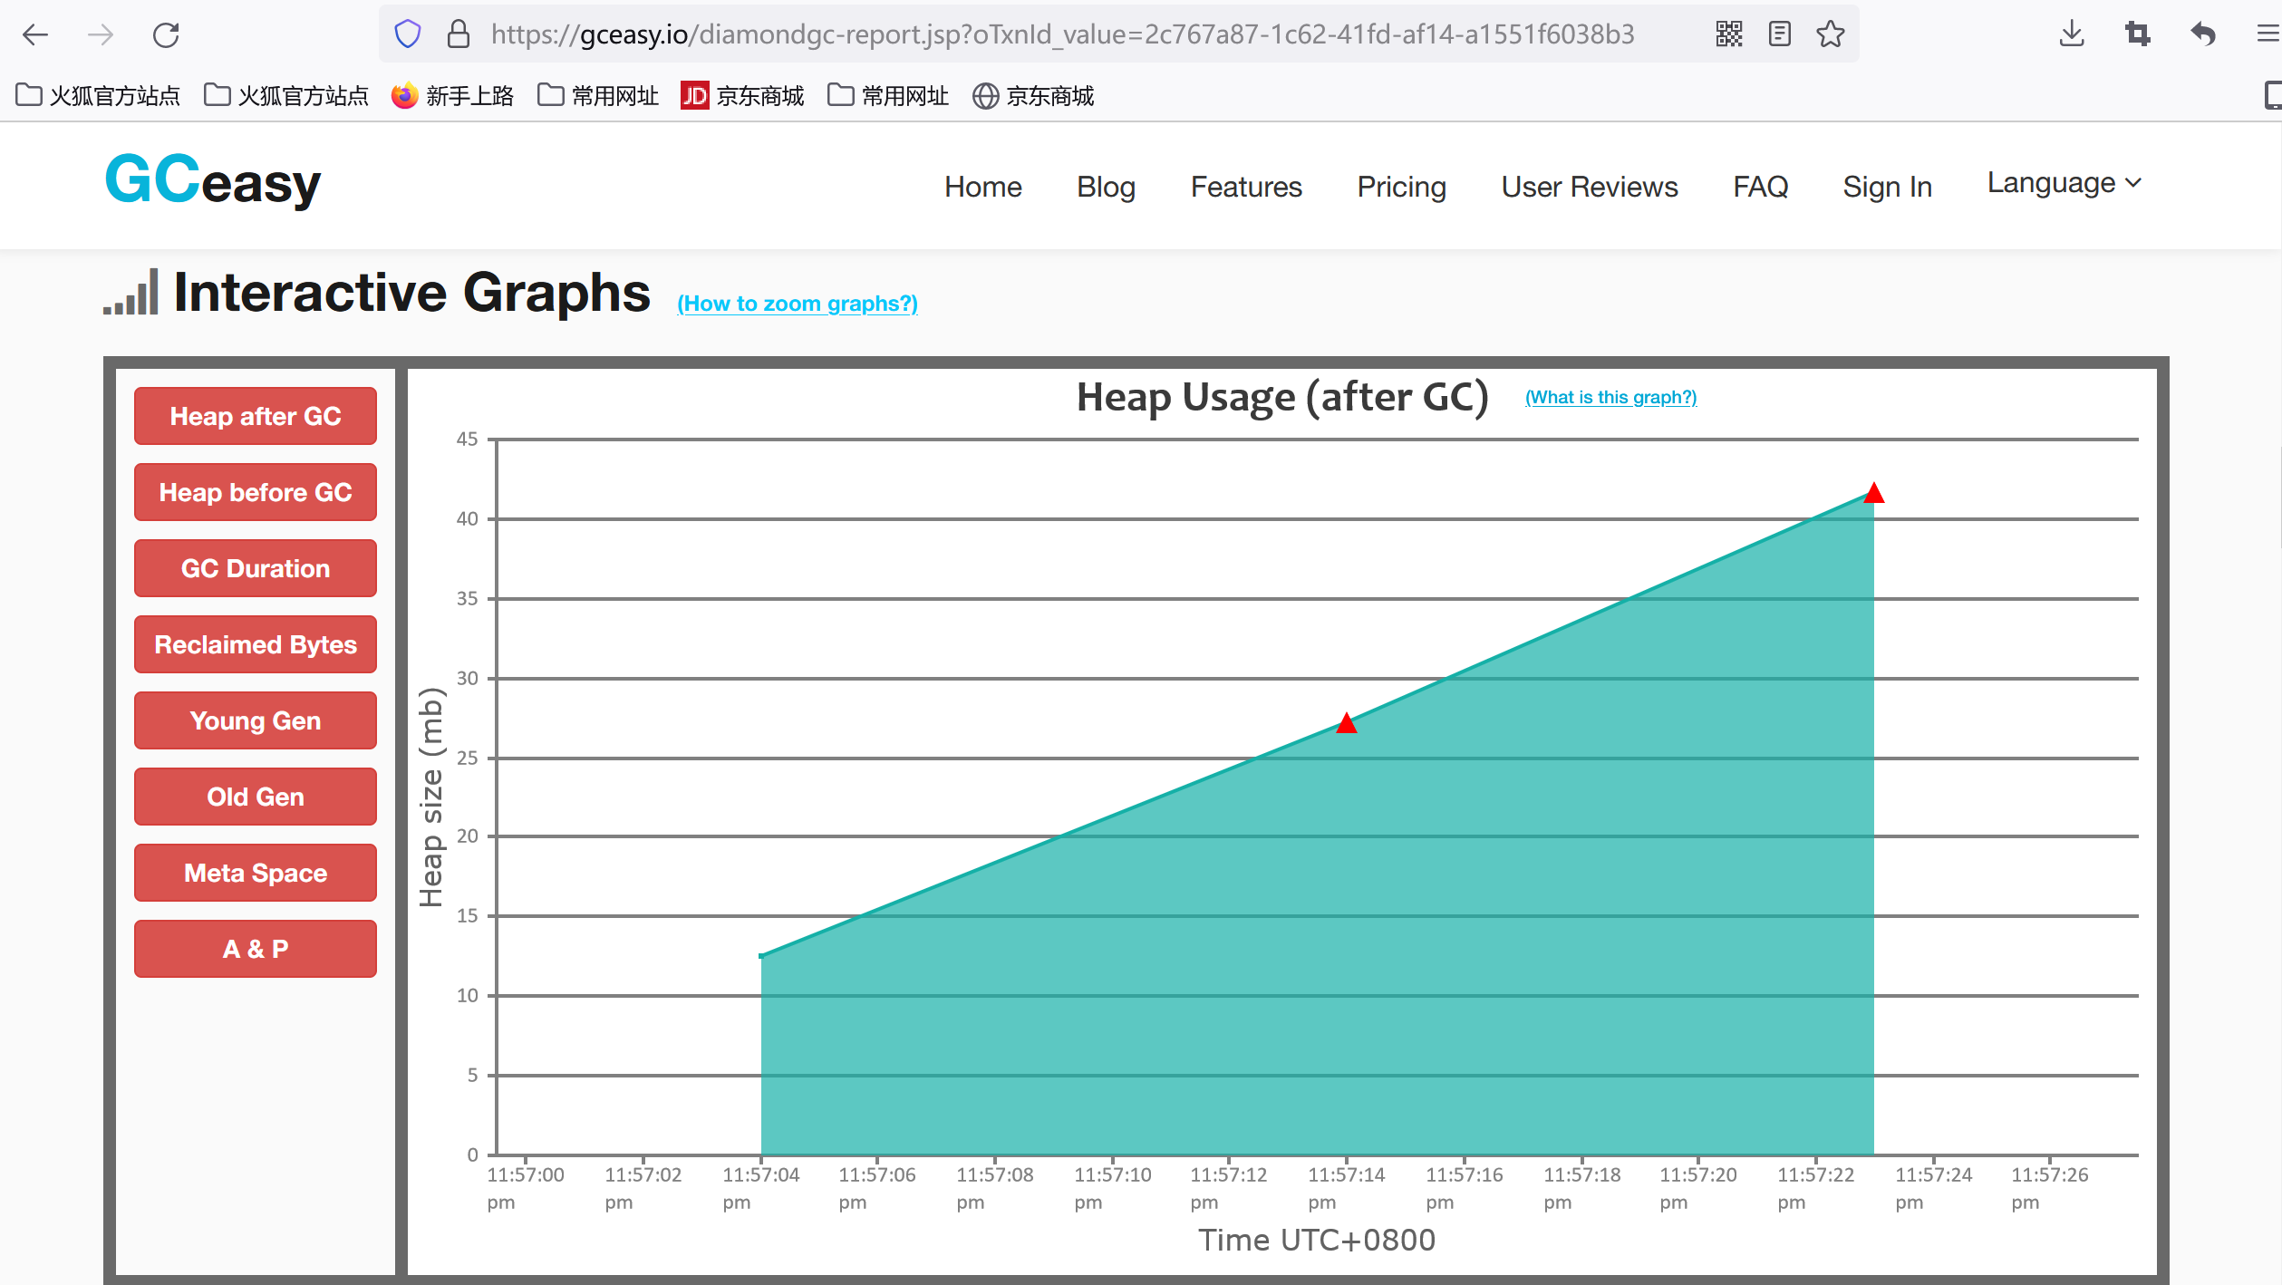
Task: Toggle reader view icon in address bar
Action: (x=1780, y=34)
